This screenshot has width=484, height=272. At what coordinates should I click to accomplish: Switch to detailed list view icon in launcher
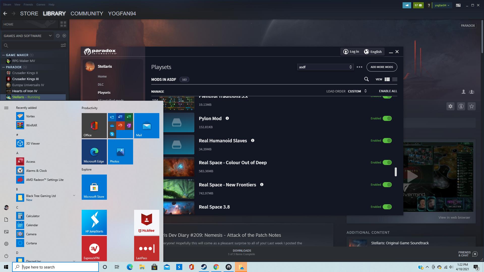[x=387, y=79]
